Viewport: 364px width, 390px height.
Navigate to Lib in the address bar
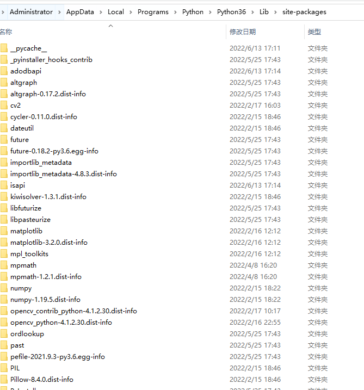[x=264, y=12]
